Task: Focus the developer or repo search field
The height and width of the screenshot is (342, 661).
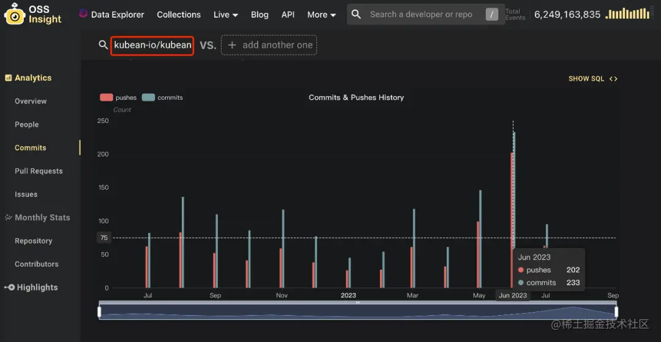Action: point(426,14)
